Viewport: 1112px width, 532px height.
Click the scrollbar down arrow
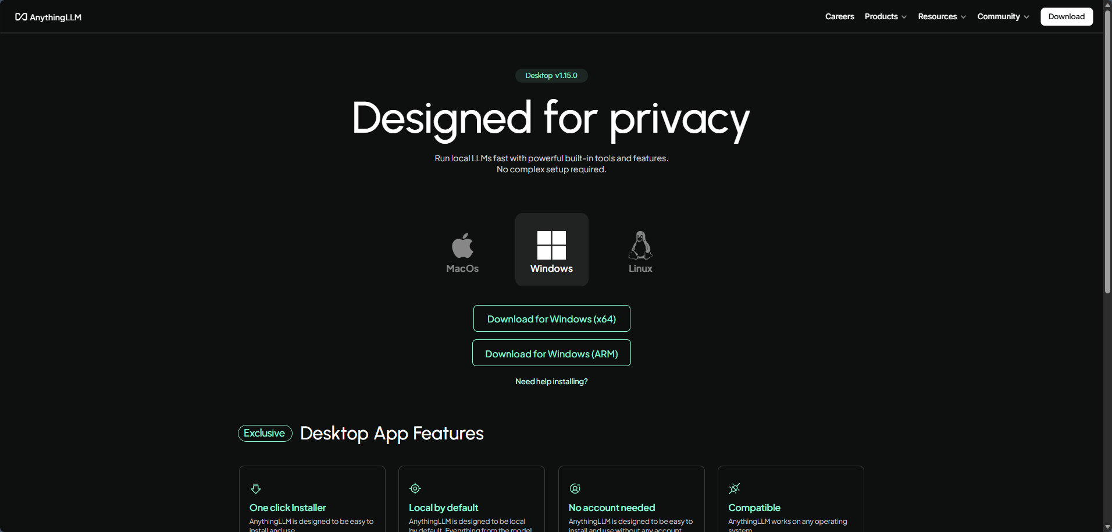[1108, 527]
